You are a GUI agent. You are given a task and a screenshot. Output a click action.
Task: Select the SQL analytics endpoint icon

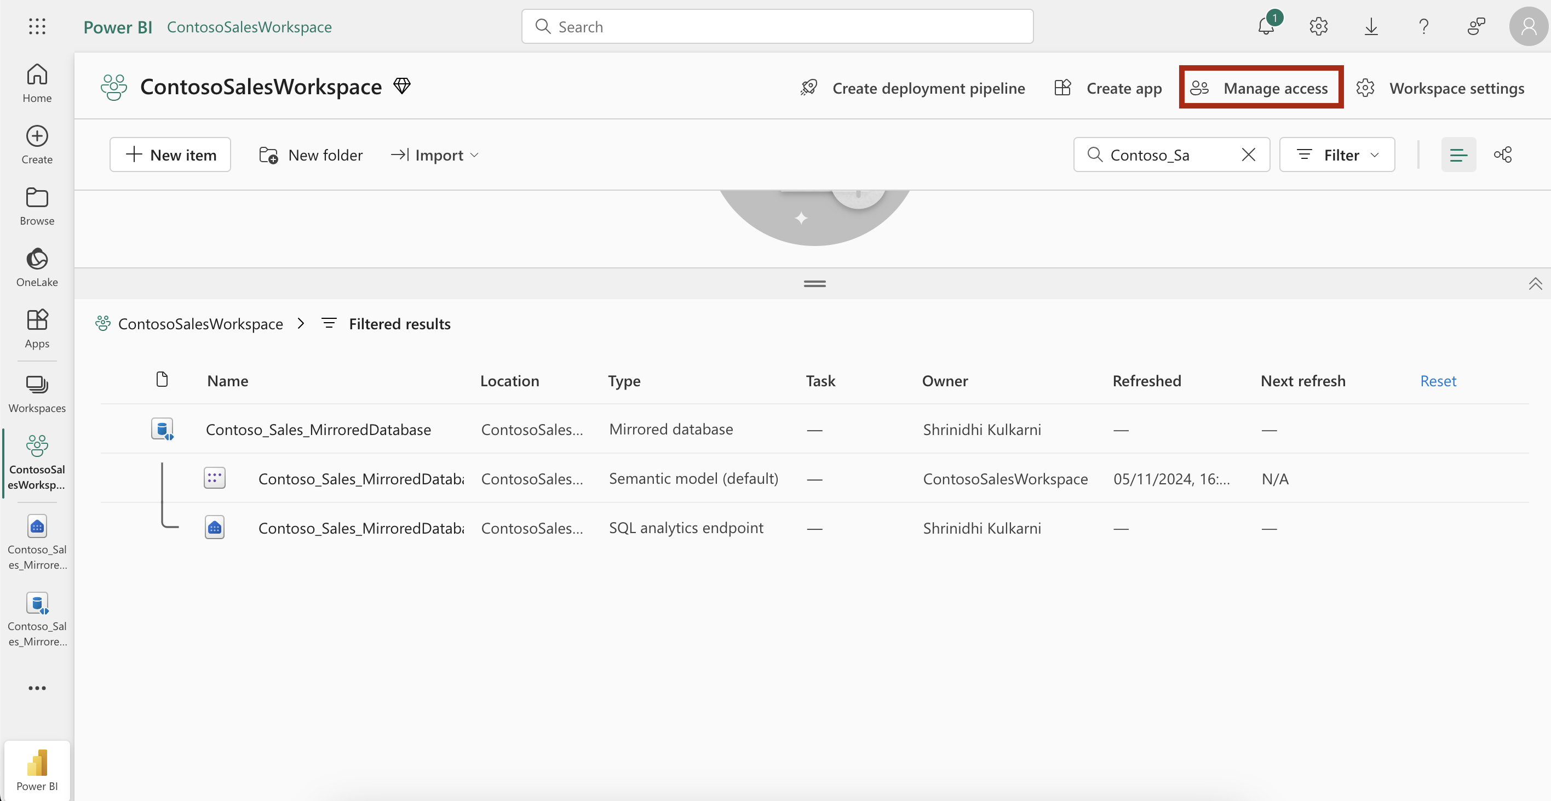coord(214,527)
